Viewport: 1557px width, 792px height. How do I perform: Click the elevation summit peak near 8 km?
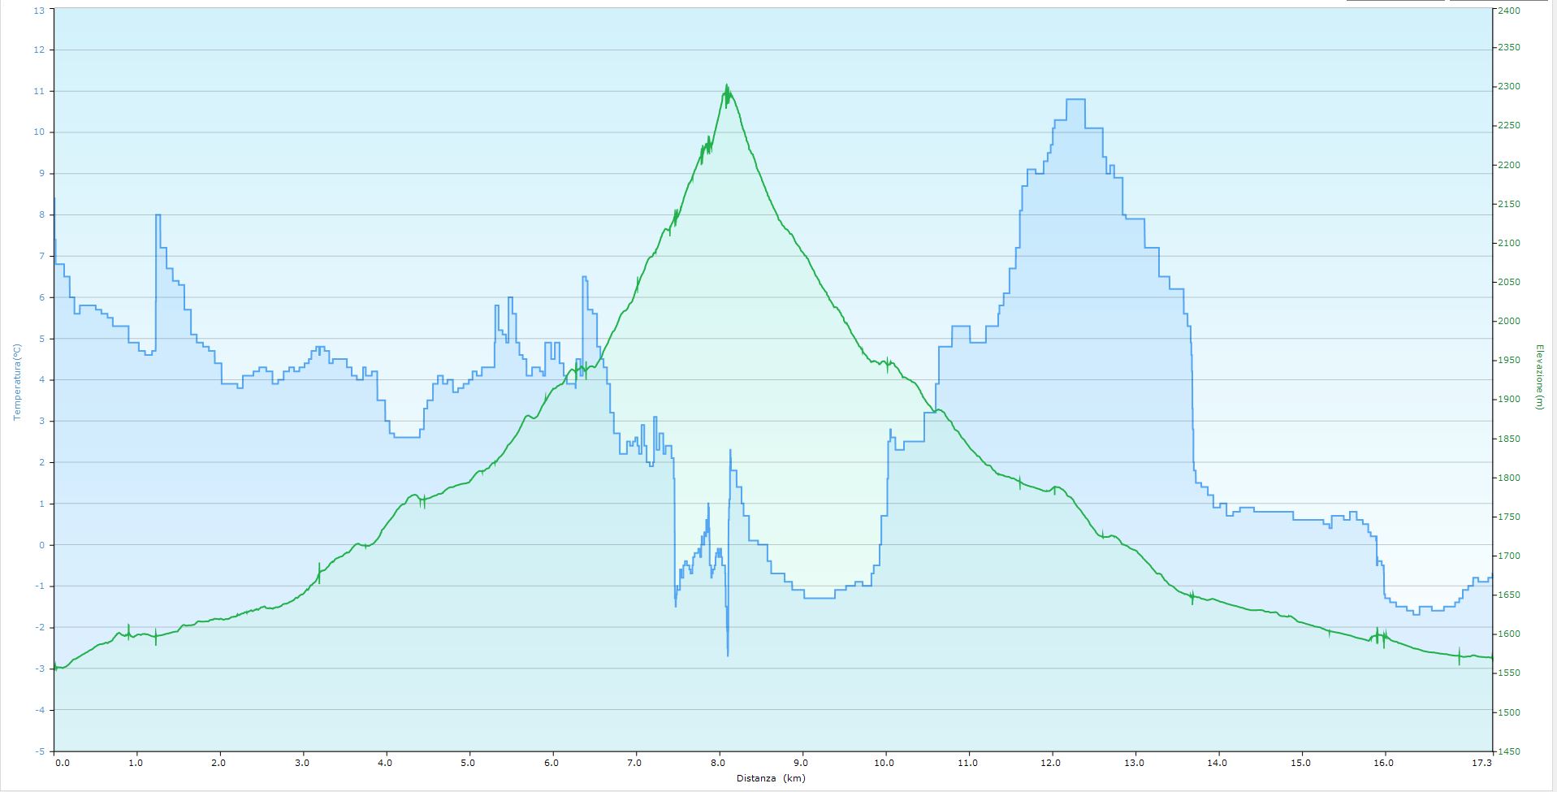tap(727, 88)
